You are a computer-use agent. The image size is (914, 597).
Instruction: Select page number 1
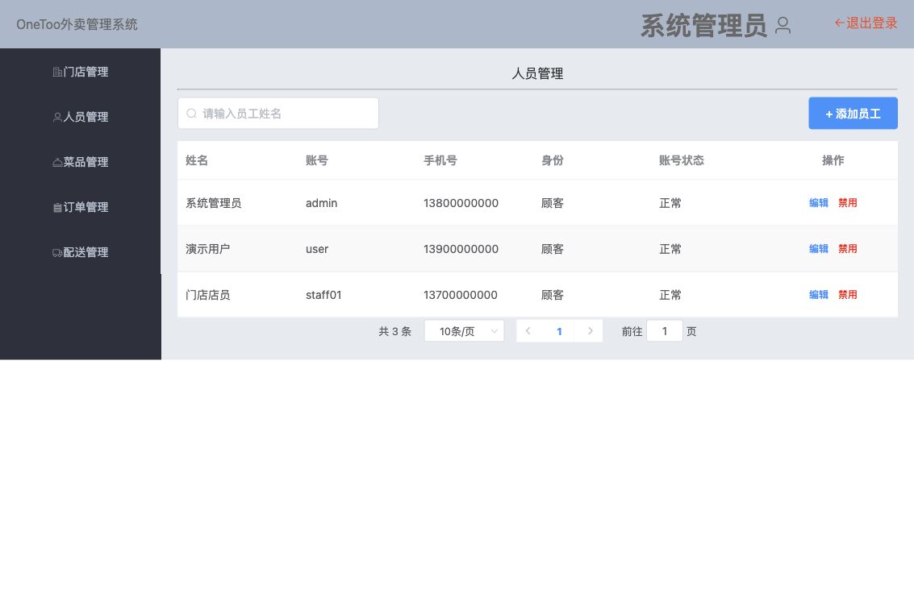(x=559, y=331)
